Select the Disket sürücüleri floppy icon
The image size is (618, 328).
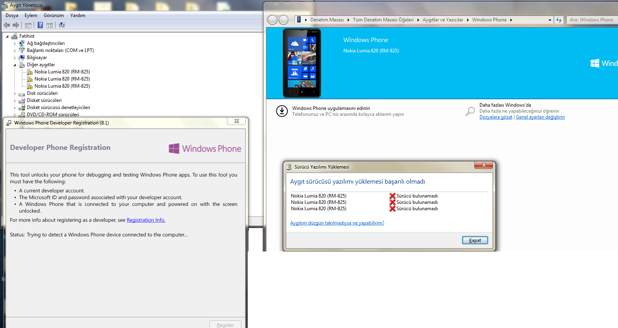coord(22,100)
